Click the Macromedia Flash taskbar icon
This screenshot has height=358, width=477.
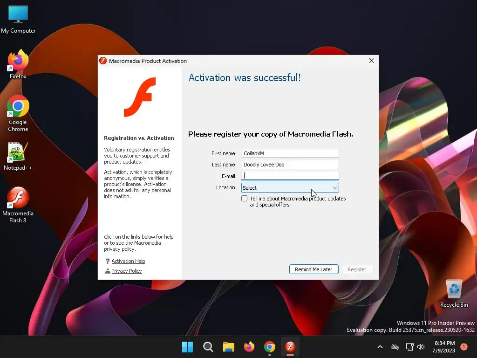(x=290, y=347)
